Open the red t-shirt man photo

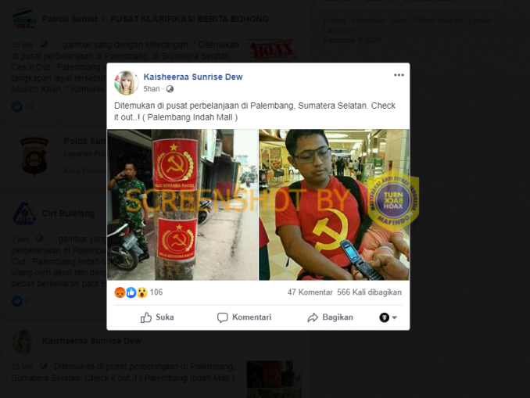pos(334,205)
